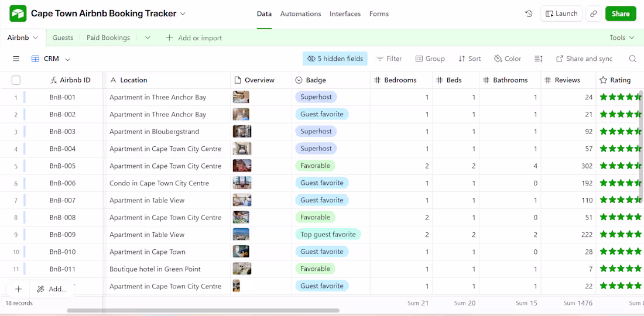Open the Group options
Image resolution: width=644 pixels, height=316 pixels.
coord(430,59)
